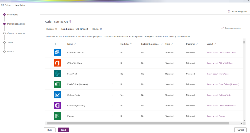Select the Office 365 Outlook name text
This screenshot has height=133, width=250.
[x=76, y=53]
